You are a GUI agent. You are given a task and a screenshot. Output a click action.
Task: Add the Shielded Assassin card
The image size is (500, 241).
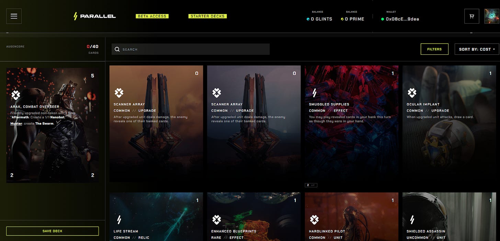point(449,217)
